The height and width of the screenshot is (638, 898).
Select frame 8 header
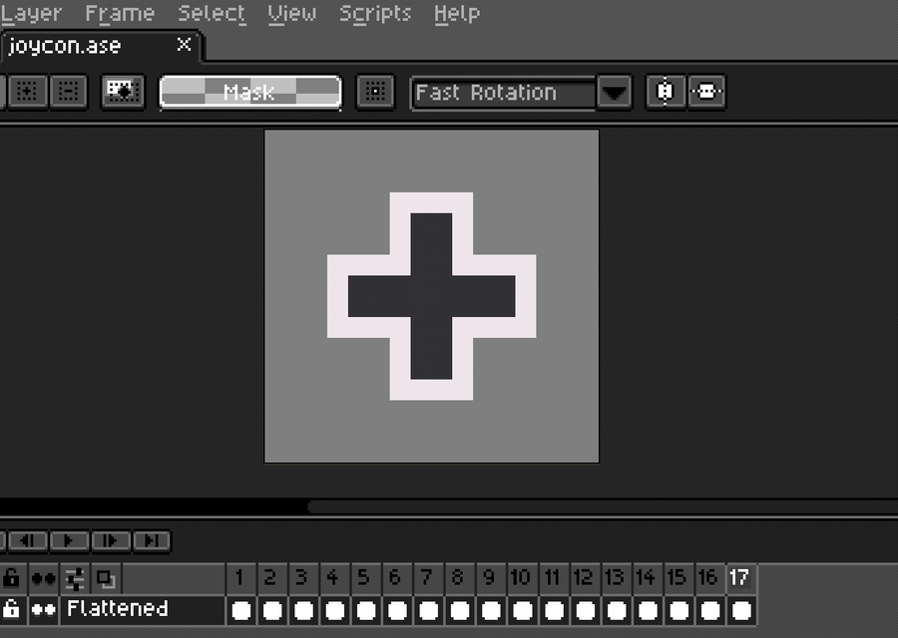[459, 578]
